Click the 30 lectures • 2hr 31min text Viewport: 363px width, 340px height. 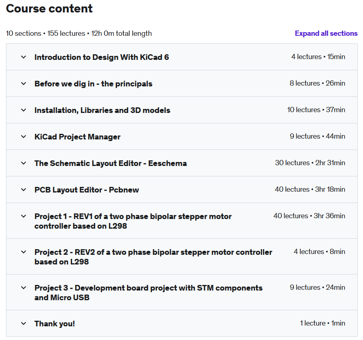pyautogui.click(x=310, y=163)
